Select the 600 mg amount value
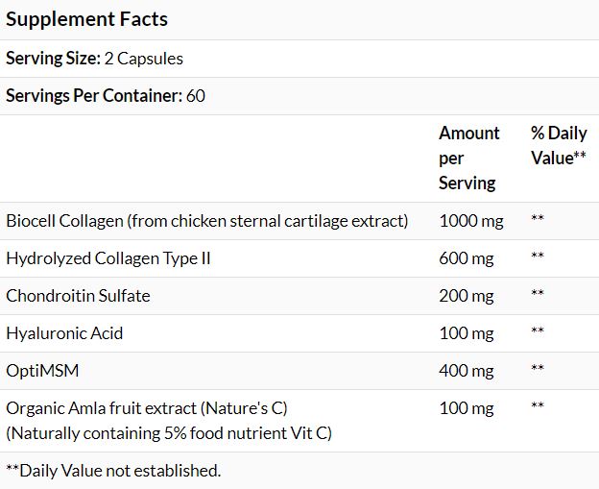This screenshot has height=489, width=599. pyautogui.click(x=465, y=258)
